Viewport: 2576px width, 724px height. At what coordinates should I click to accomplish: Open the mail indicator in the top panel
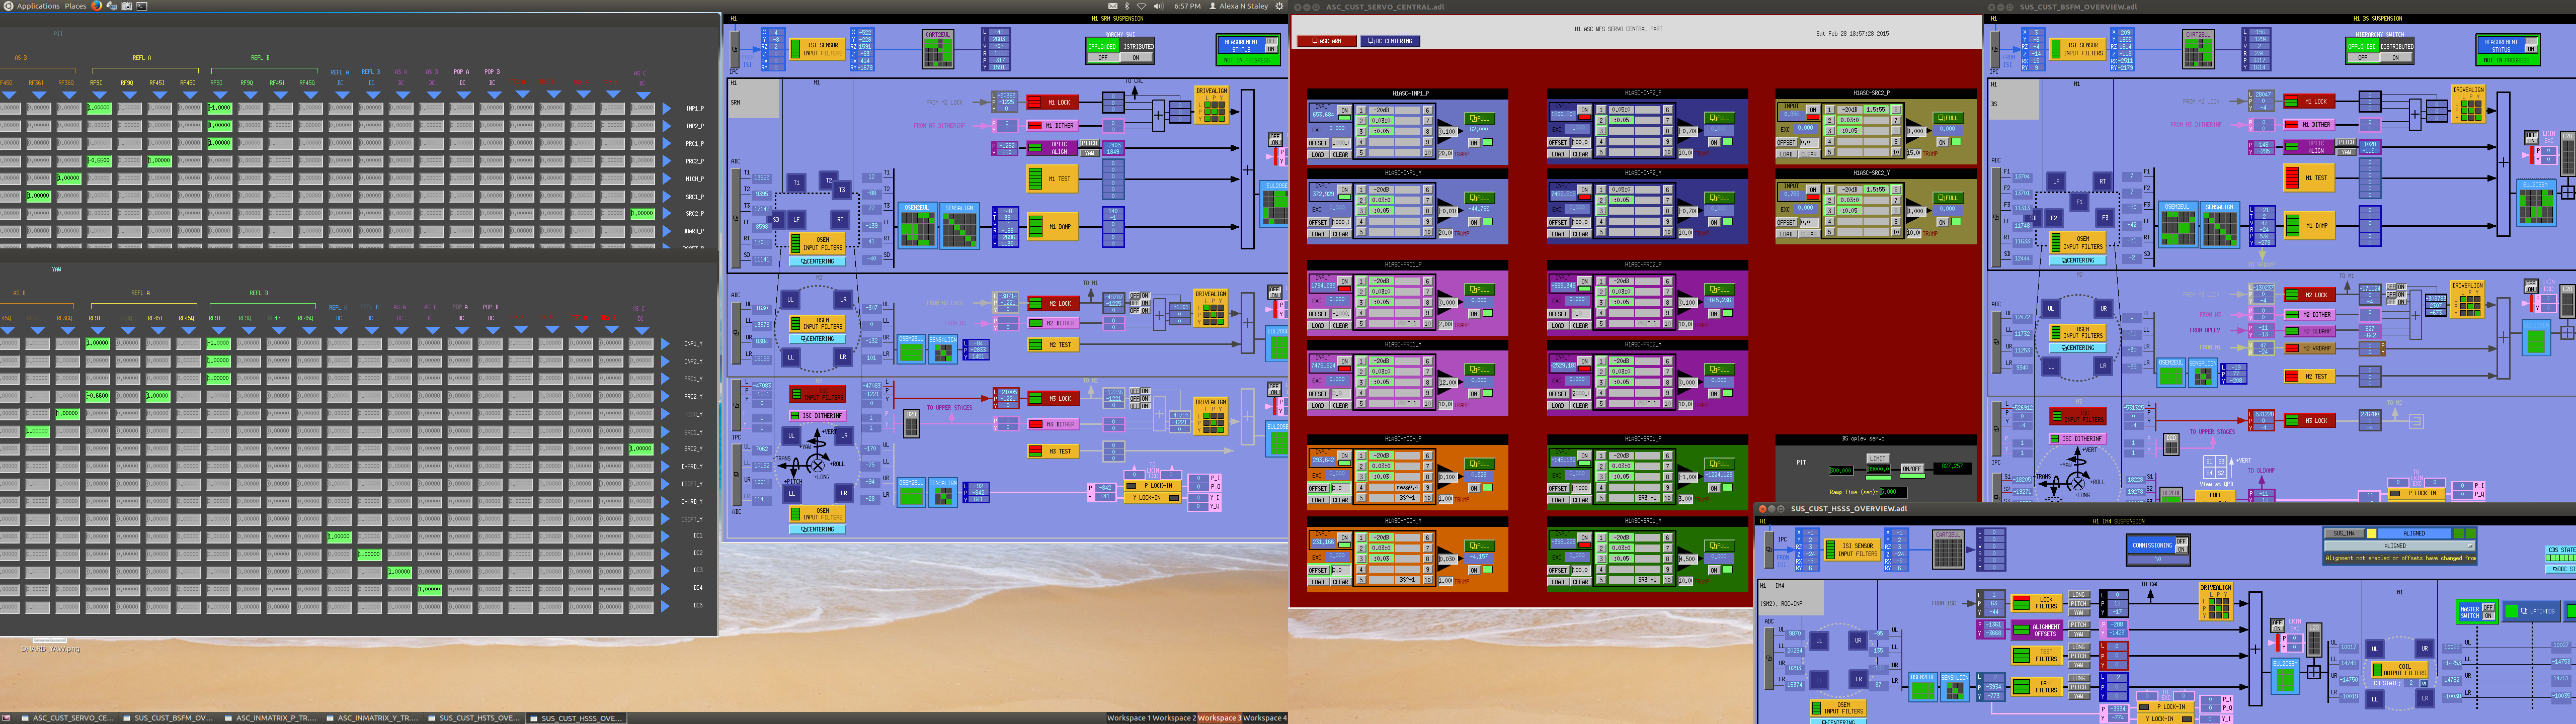pyautogui.click(x=1113, y=6)
